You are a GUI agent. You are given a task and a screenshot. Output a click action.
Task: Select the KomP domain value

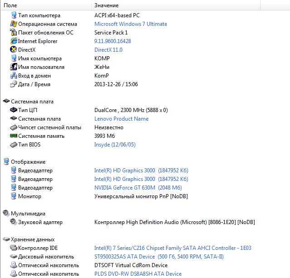click(102, 76)
